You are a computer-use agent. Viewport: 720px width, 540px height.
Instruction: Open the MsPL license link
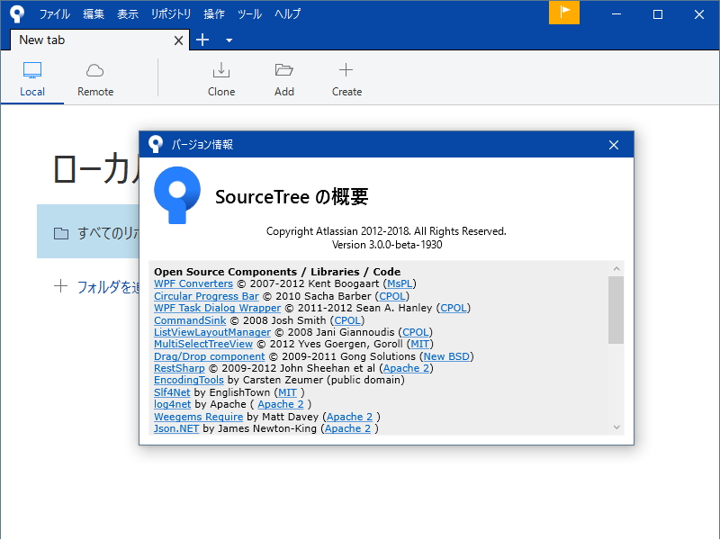point(400,283)
